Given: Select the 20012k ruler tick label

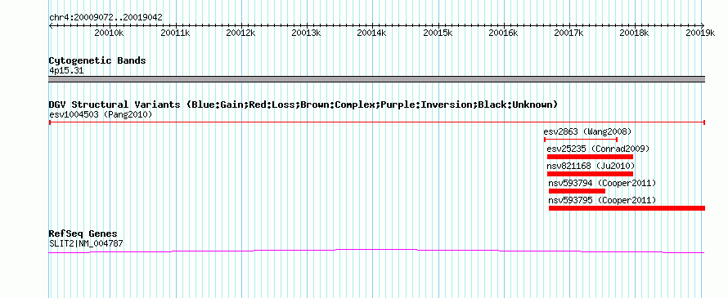Looking at the screenshot, I should pos(240,33).
